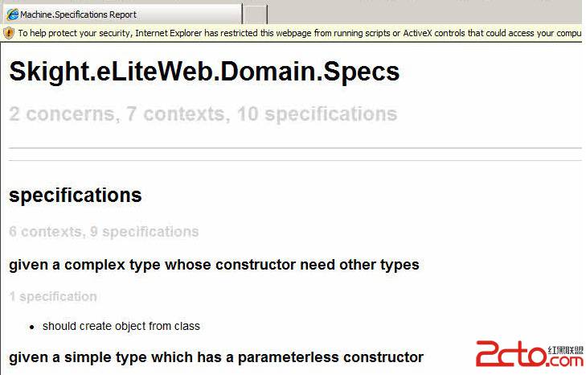The image size is (586, 375).
Task: Open the blank new tab button
Action: point(256,14)
